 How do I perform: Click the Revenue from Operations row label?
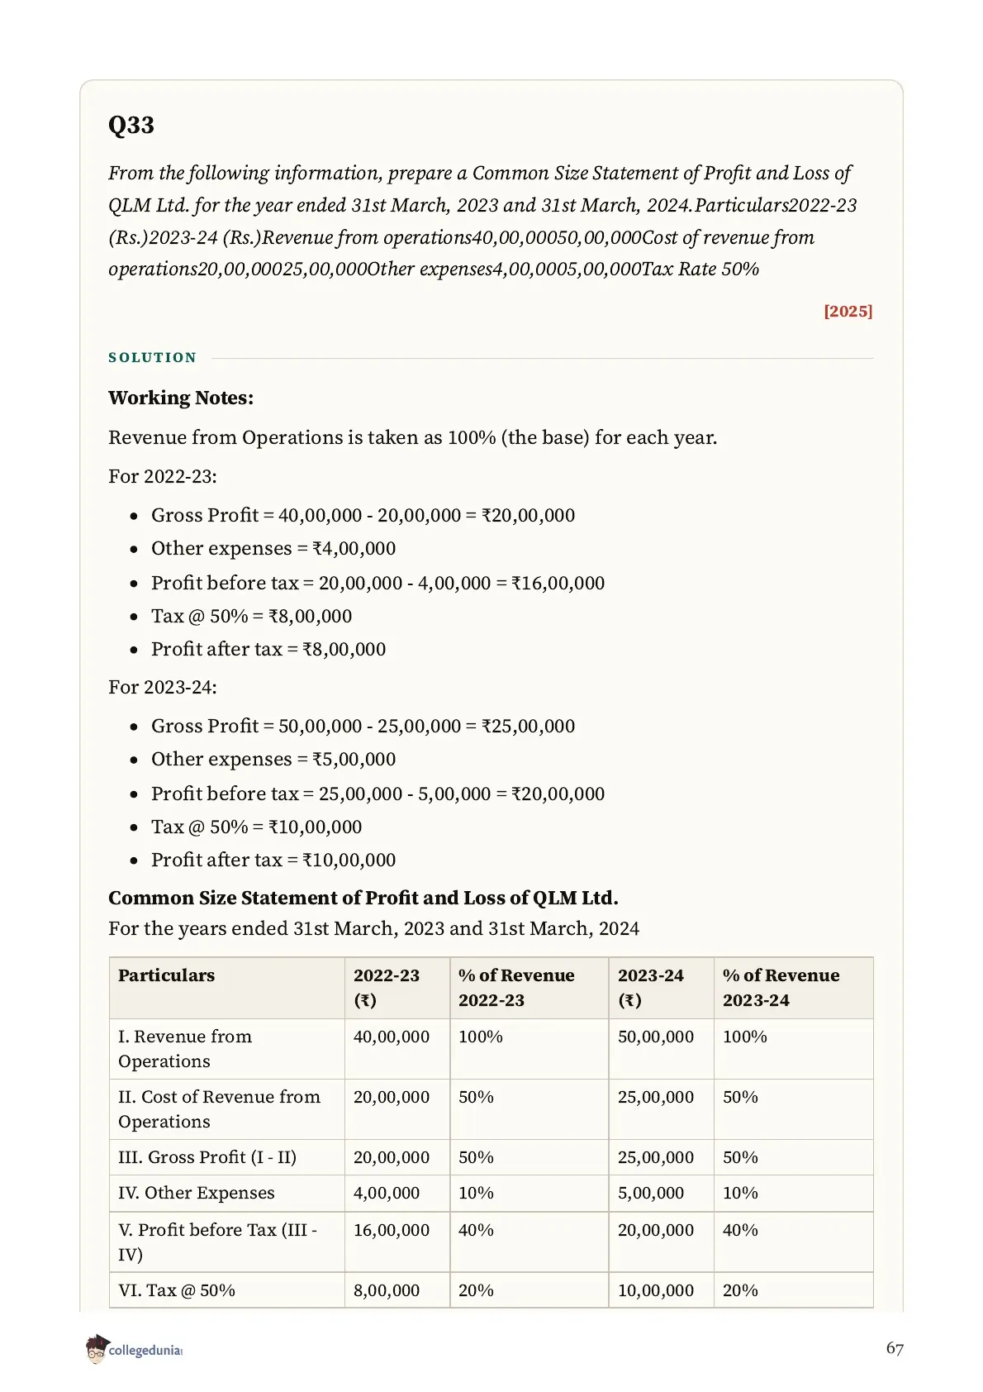(x=185, y=1048)
